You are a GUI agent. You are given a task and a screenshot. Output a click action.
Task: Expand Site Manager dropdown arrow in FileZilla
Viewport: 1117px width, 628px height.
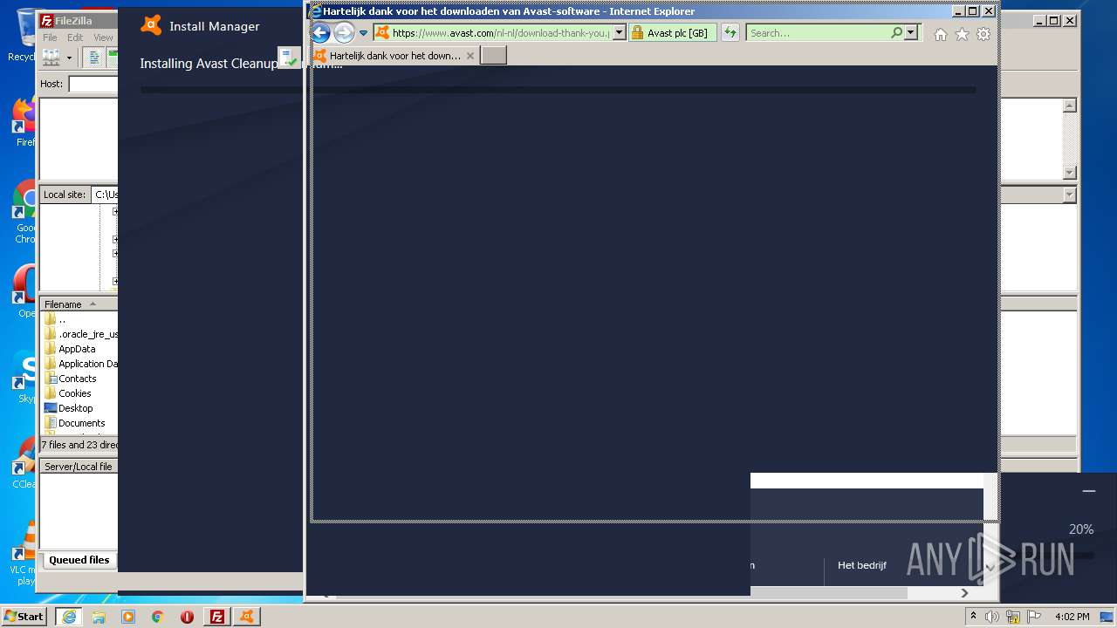(x=69, y=58)
